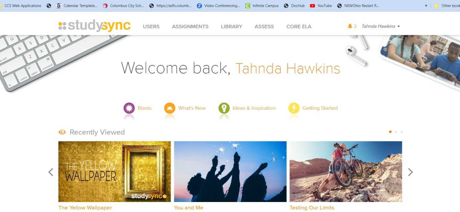
Task: Click the orange What's New sunrise icon
Action: coord(170,108)
